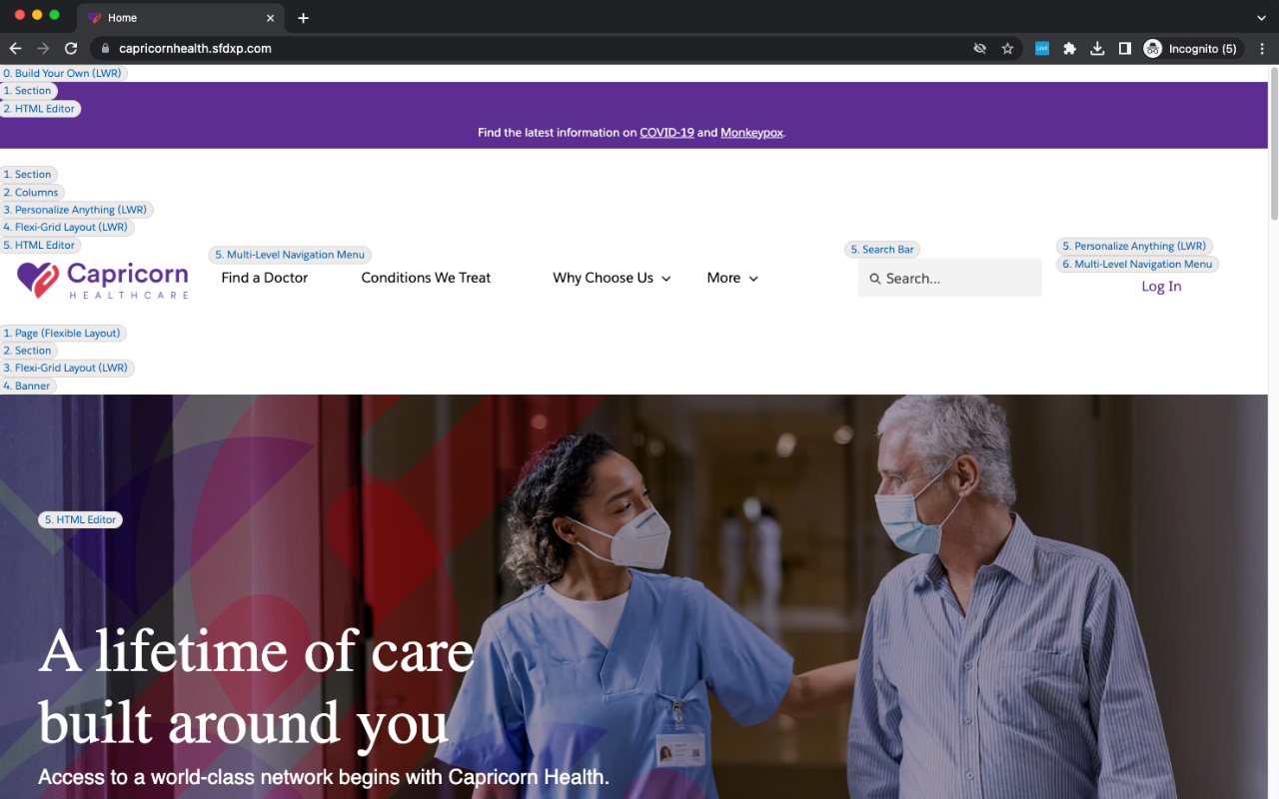1279x799 pixels.
Task: Open the Chrome three-dot menu
Action: (x=1261, y=48)
